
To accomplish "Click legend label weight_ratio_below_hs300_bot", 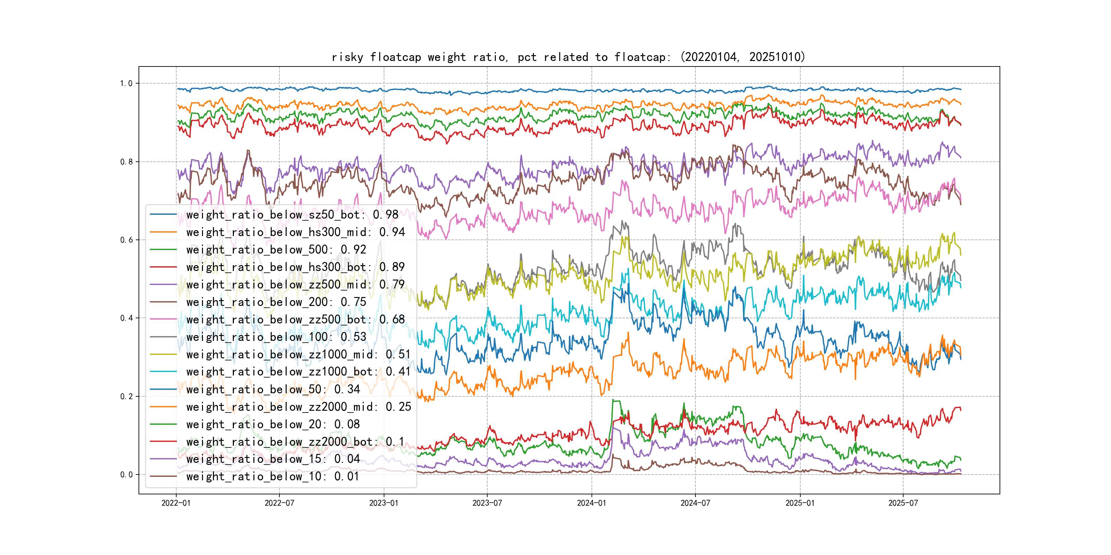I will [x=296, y=267].
